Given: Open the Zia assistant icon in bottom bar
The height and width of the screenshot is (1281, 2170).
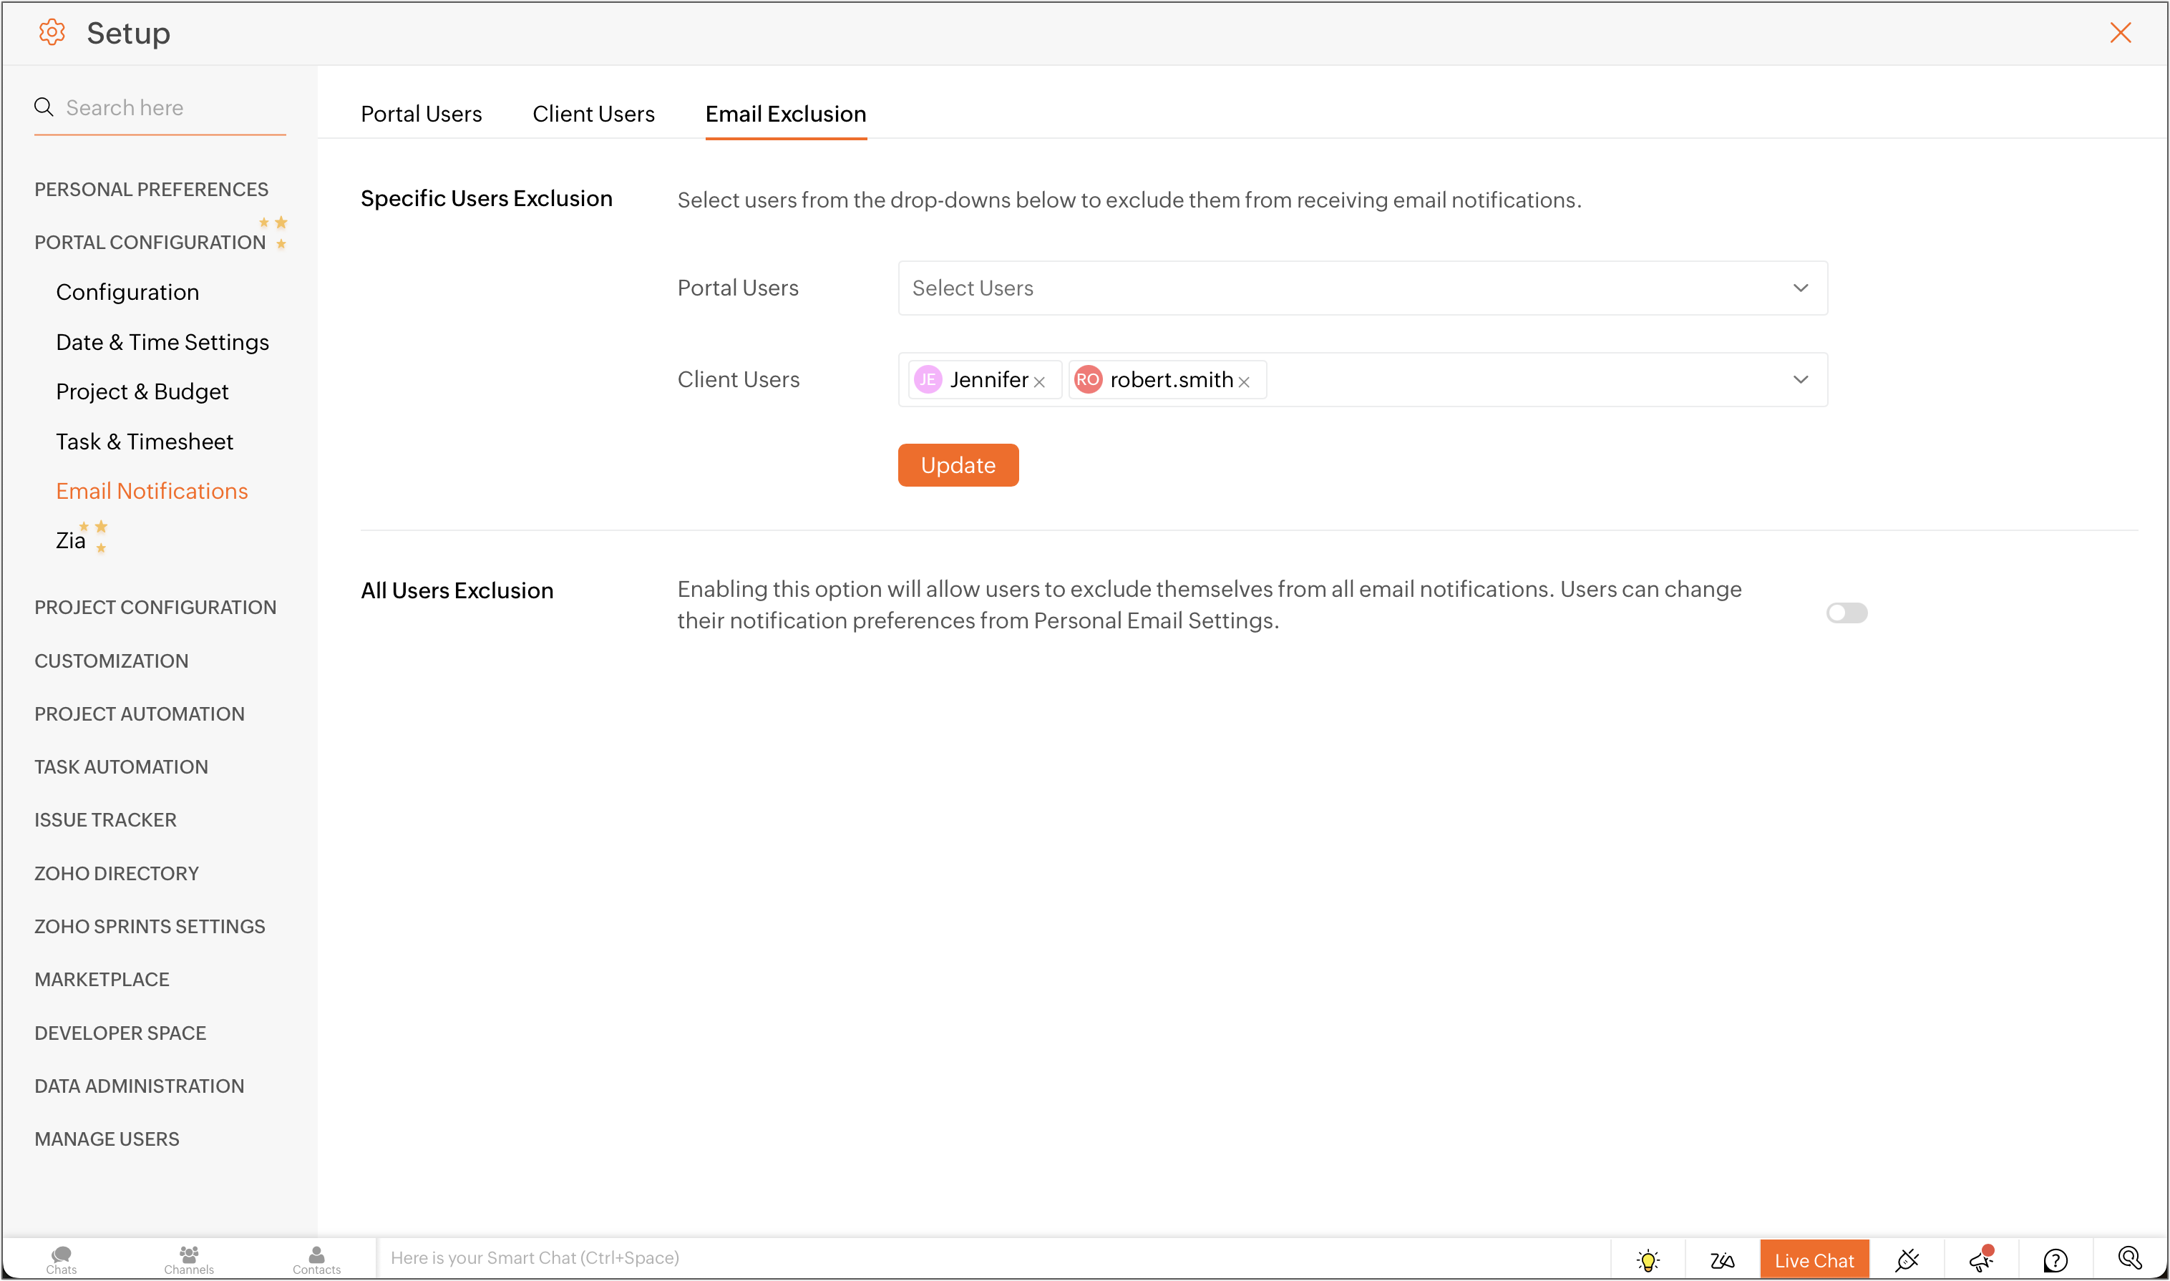Looking at the screenshot, I should pos(1722,1260).
